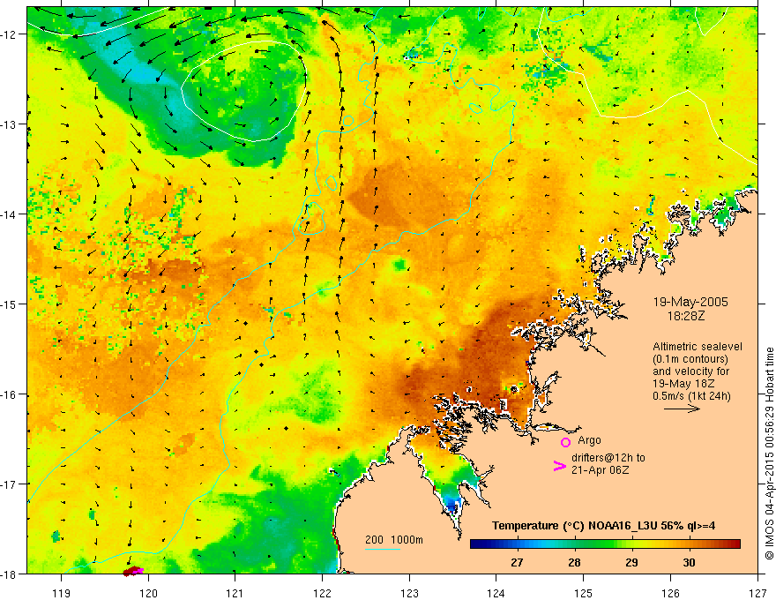Click the 18:28Z time label
Image resolution: width=776 pixels, height=600 pixels.
click(685, 315)
